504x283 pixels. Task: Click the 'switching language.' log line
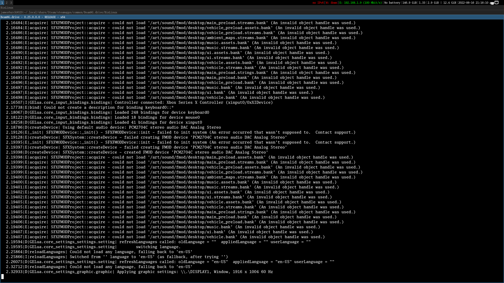coord(93,247)
